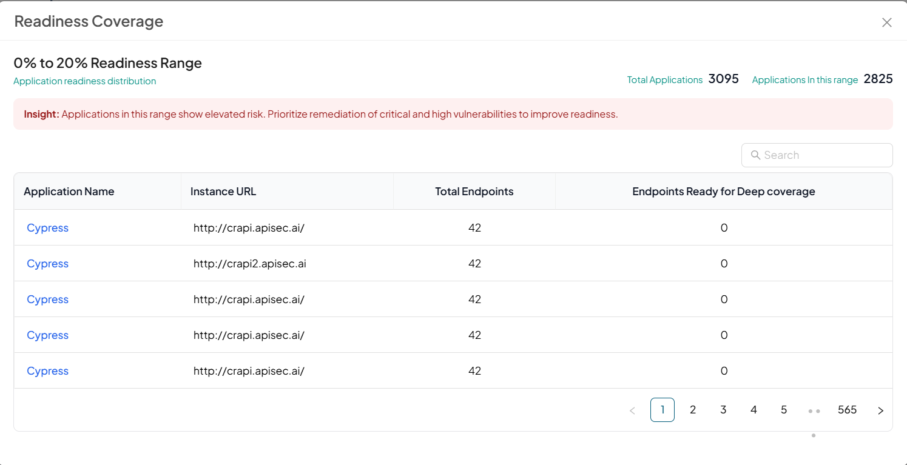Click the Application Name column header

pyautogui.click(x=69, y=192)
